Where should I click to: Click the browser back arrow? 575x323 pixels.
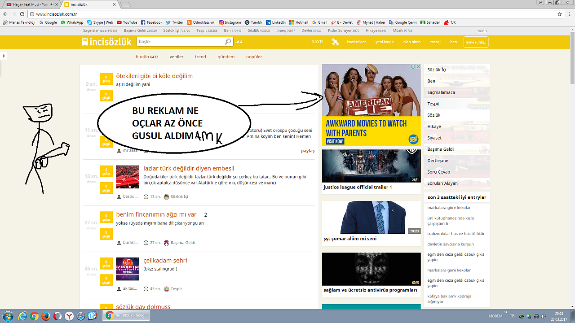click(x=5, y=14)
